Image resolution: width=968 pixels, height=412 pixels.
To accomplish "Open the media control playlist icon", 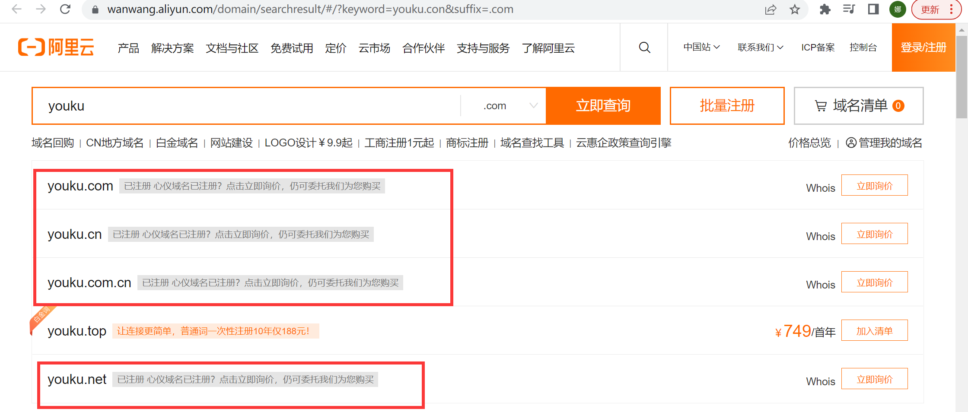I will (849, 10).
